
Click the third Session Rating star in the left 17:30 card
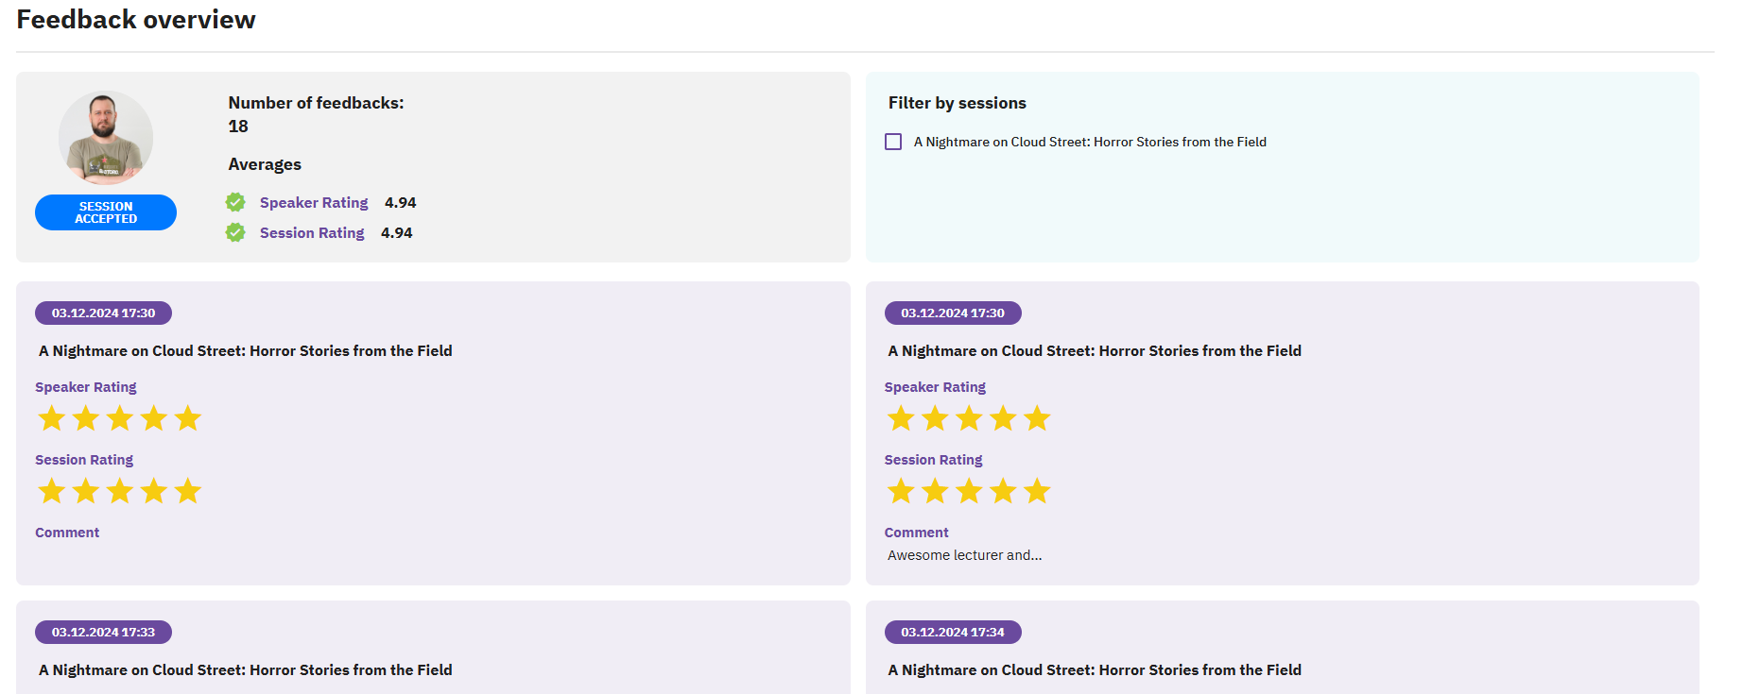[120, 491]
